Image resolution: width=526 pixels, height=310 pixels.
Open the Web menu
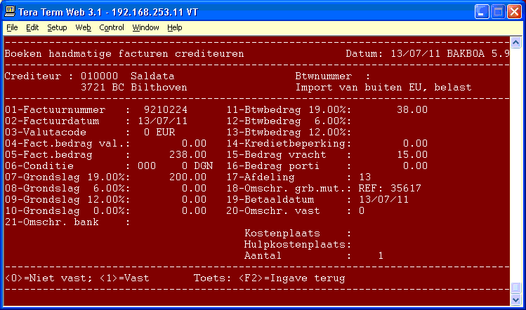(83, 27)
